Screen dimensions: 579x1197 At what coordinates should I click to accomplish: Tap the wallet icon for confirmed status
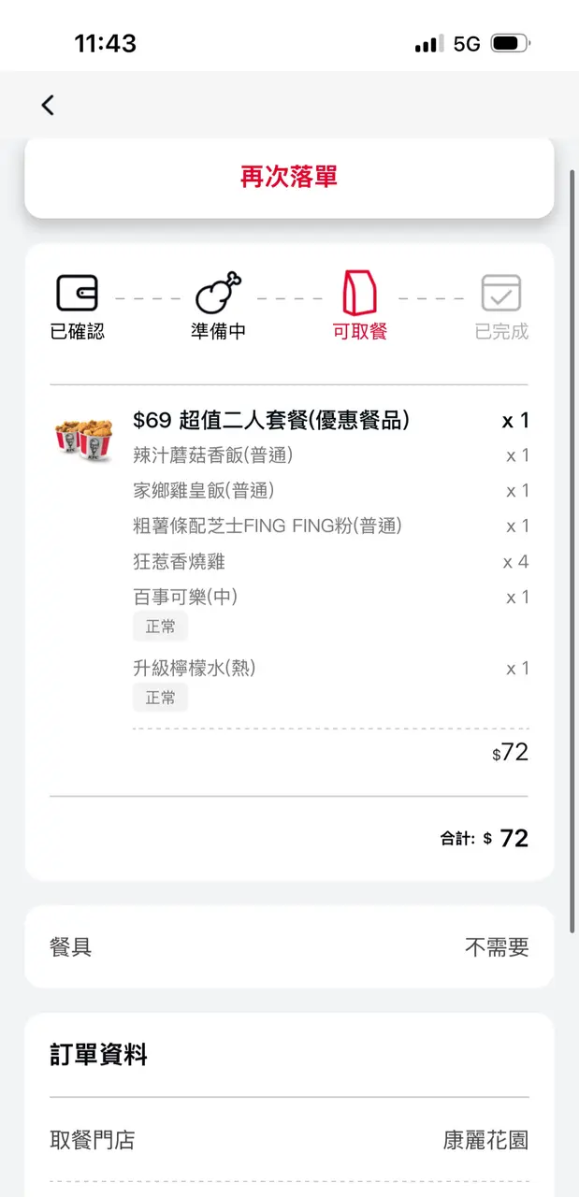pyautogui.click(x=77, y=293)
